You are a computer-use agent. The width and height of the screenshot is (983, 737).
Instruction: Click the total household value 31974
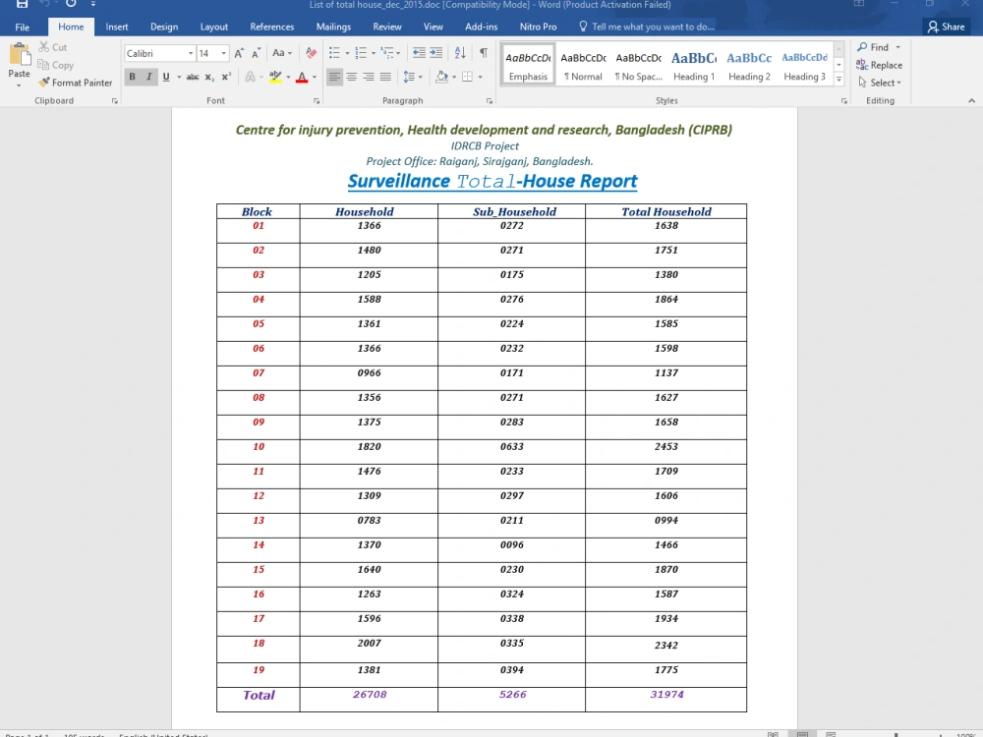[x=666, y=695]
